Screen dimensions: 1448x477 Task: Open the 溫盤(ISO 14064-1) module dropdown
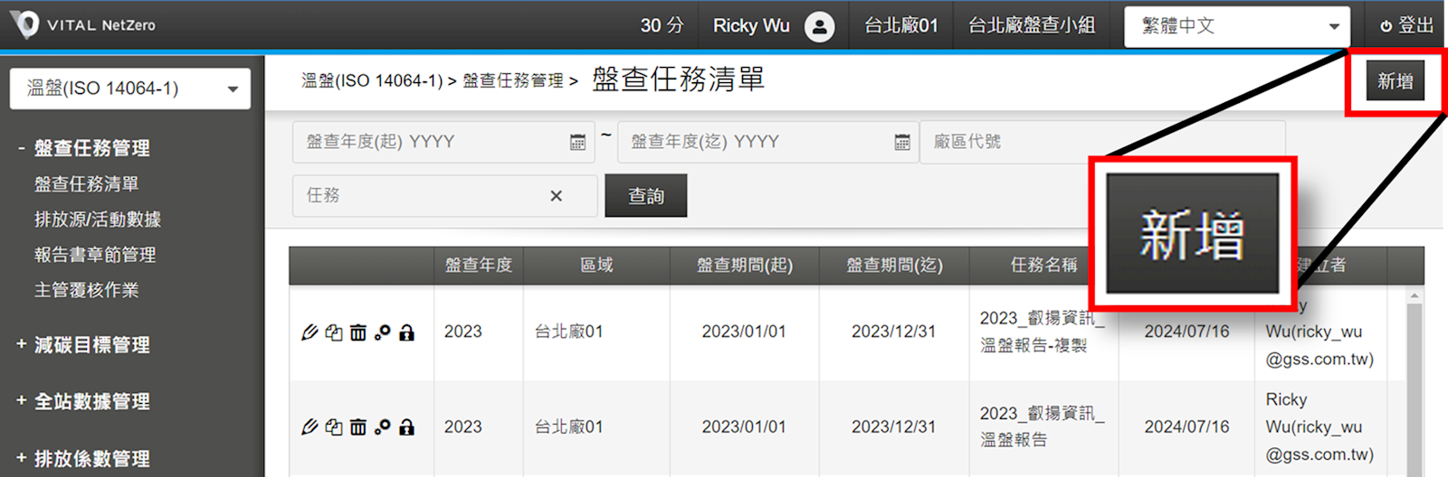[130, 89]
